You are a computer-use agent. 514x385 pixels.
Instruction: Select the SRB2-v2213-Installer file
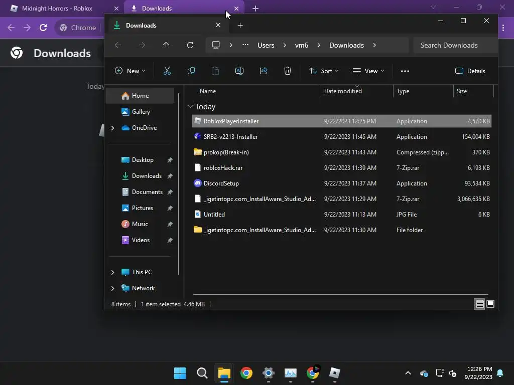click(341, 136)
